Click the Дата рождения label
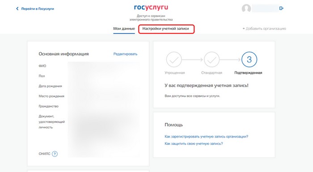This screenshot has height=172, width=313. tap(50, 86)
